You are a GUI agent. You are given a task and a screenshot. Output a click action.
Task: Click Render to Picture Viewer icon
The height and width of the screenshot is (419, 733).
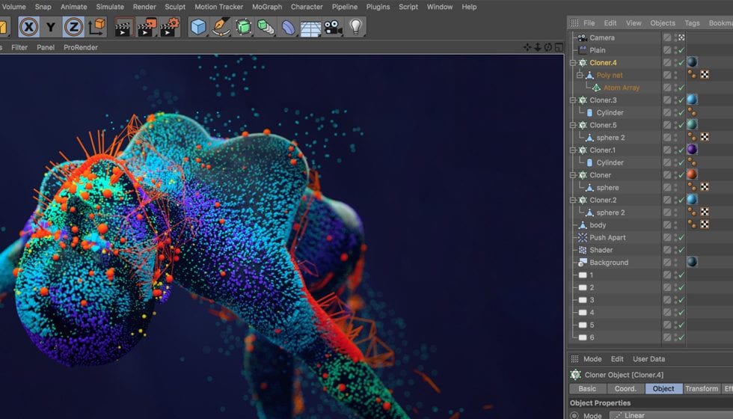coord(147,27)
